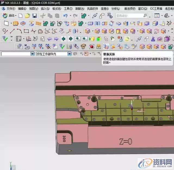Open the 编辑(E) menu
Screen dimensions: 174x170
point(22,9)
